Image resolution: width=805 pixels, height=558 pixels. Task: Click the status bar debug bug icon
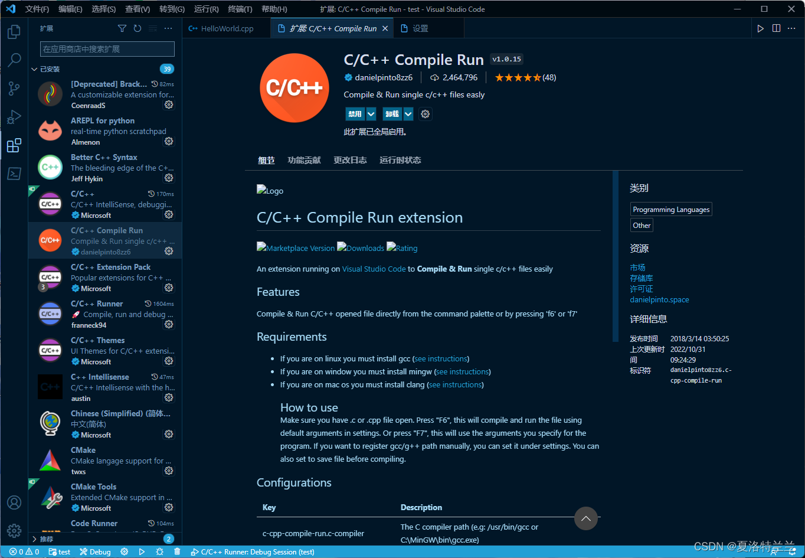159,552
